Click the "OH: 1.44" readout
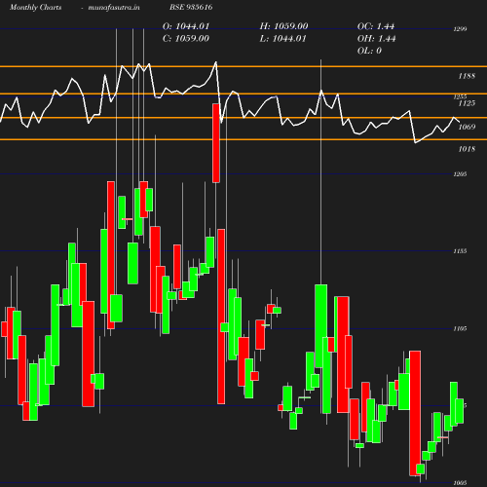Viewport: 487px width, 487px height. coord(376,39)
